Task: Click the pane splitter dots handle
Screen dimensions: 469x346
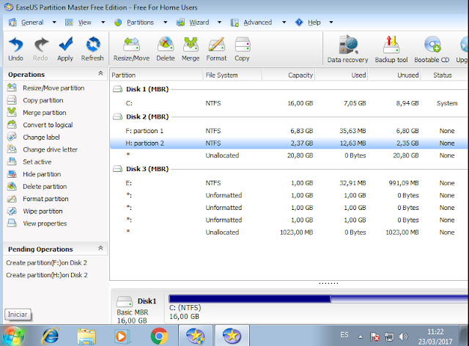Action: (328, 283)
